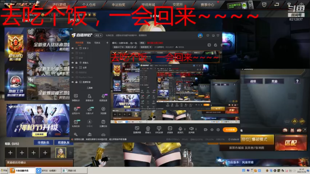Click unlock icon above preview area
Screen dimensions: 310x174
click(x=215, y=45)
